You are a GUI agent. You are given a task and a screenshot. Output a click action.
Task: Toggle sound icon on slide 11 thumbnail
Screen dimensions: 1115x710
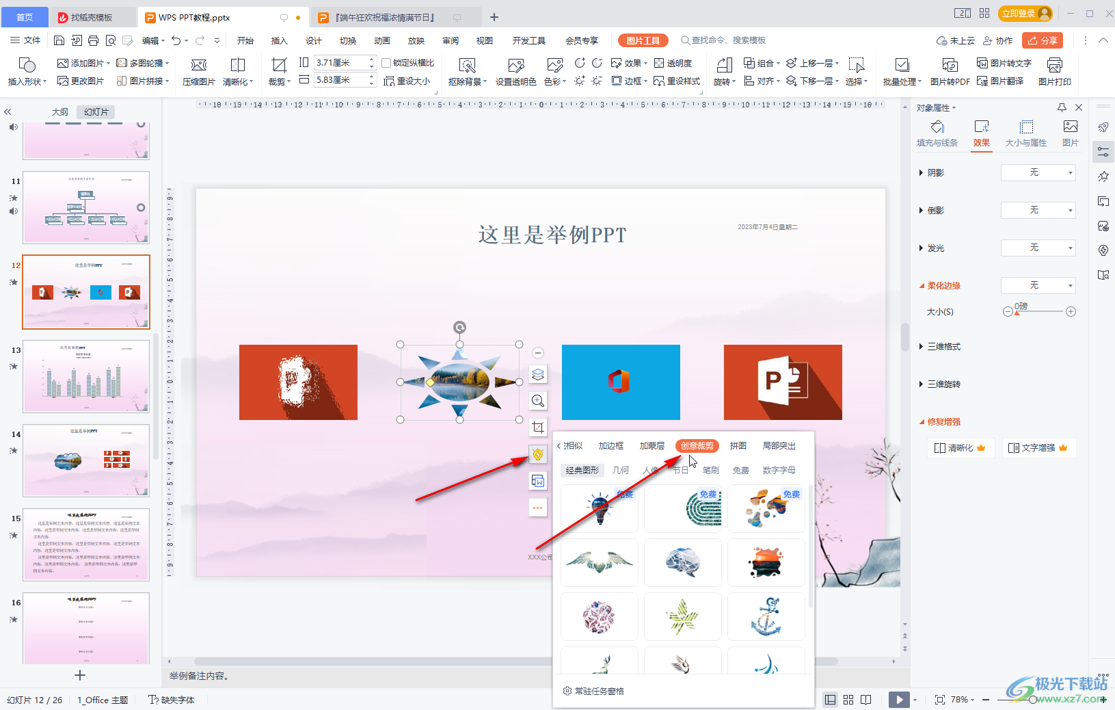[13, 211]
